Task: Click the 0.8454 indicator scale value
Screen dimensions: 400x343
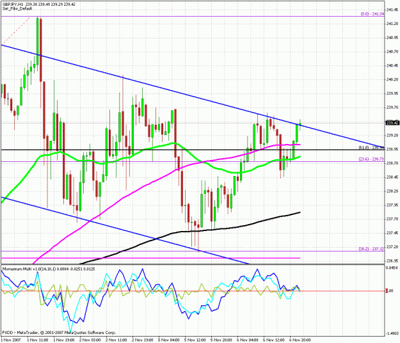Action: (x=392, y=267)
